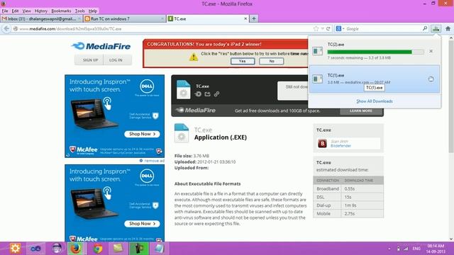Viewport: 454px width, 255px height.
Task: Click the network signal tray icon
Action: point(406,249)
